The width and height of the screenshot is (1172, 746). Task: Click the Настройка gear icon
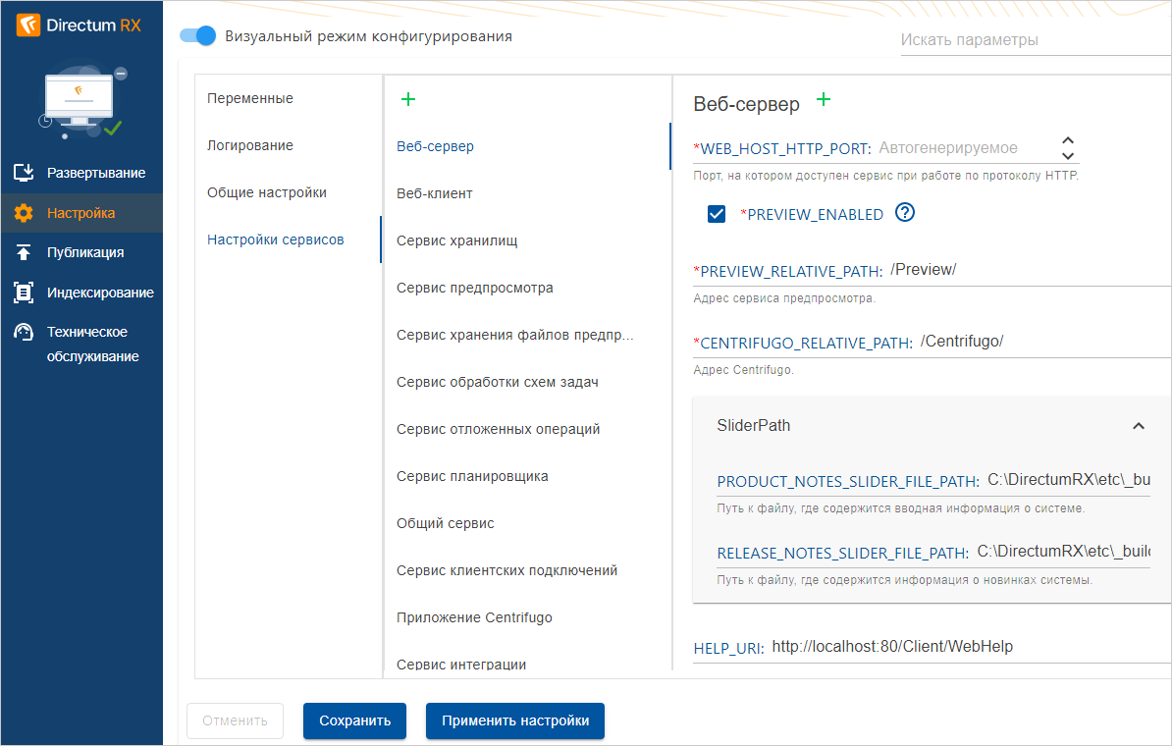(x=24, y=213)
